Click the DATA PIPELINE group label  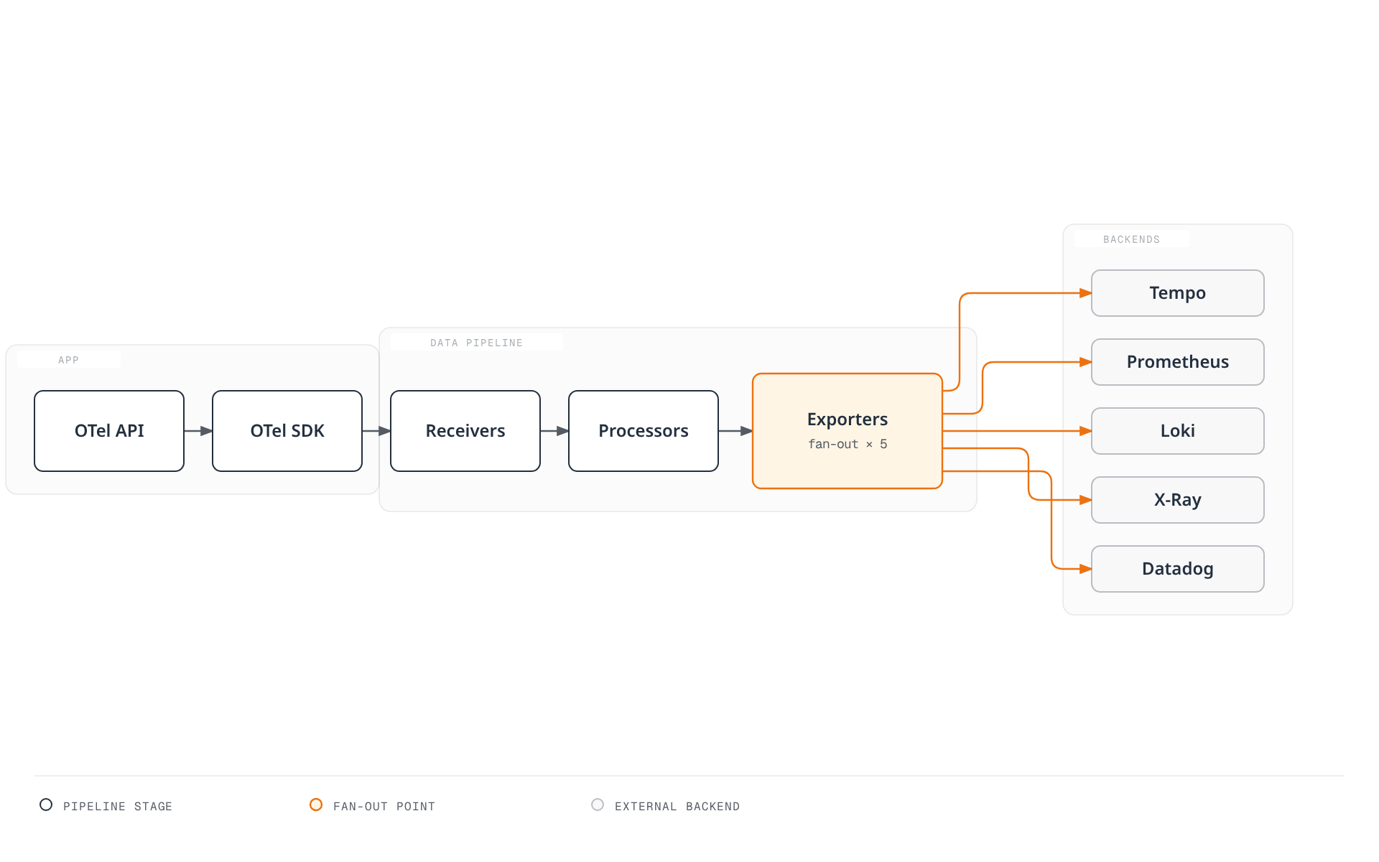click(476, 343)
